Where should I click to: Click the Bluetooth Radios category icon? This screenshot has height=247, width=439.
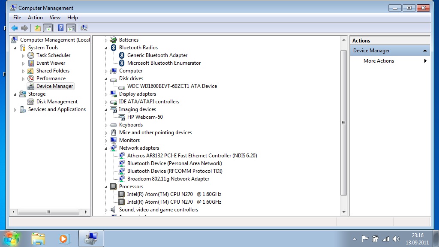click(113, 48)
